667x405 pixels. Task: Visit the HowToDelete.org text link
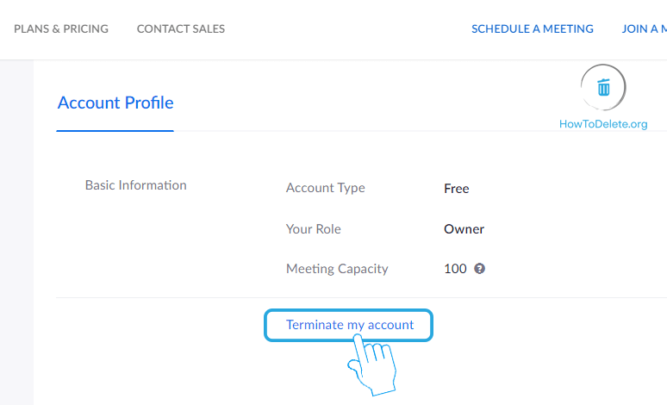click(x=603, y=124)
